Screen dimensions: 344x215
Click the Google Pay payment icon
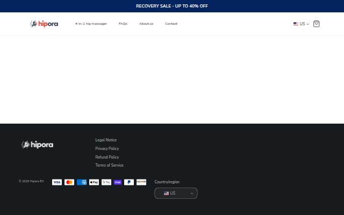[x=106, y=182]
